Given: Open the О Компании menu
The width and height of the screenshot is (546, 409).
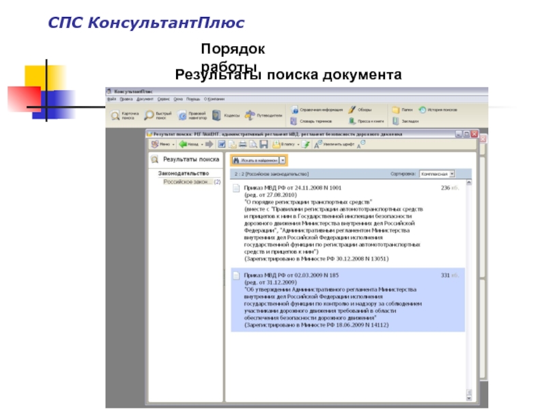Looking at the screenshot, I should click(x=214, y=99).
